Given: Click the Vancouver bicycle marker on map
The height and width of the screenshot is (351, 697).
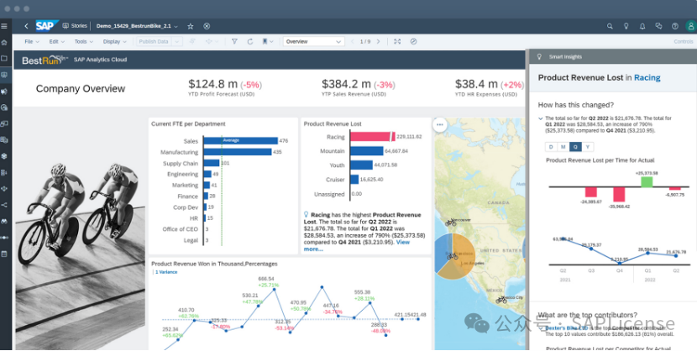Looking at the screenshot, I should pyautogui.click(x=451, y=222).
